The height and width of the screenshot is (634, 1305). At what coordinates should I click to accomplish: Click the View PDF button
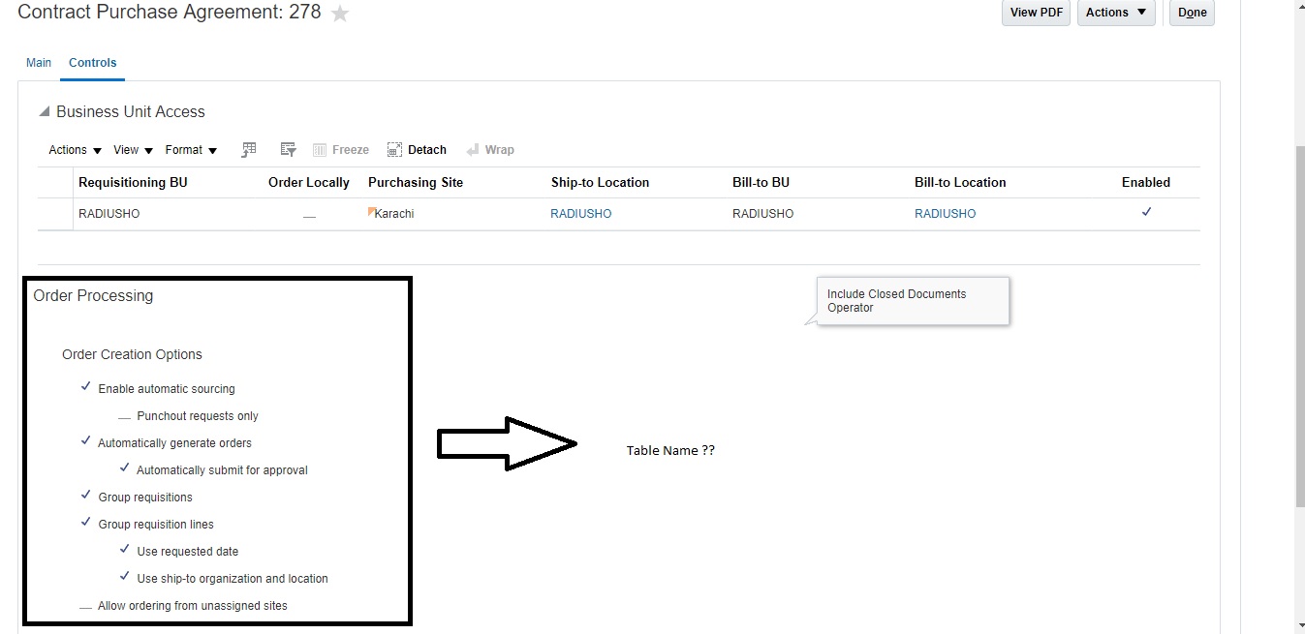point(1037,13)
